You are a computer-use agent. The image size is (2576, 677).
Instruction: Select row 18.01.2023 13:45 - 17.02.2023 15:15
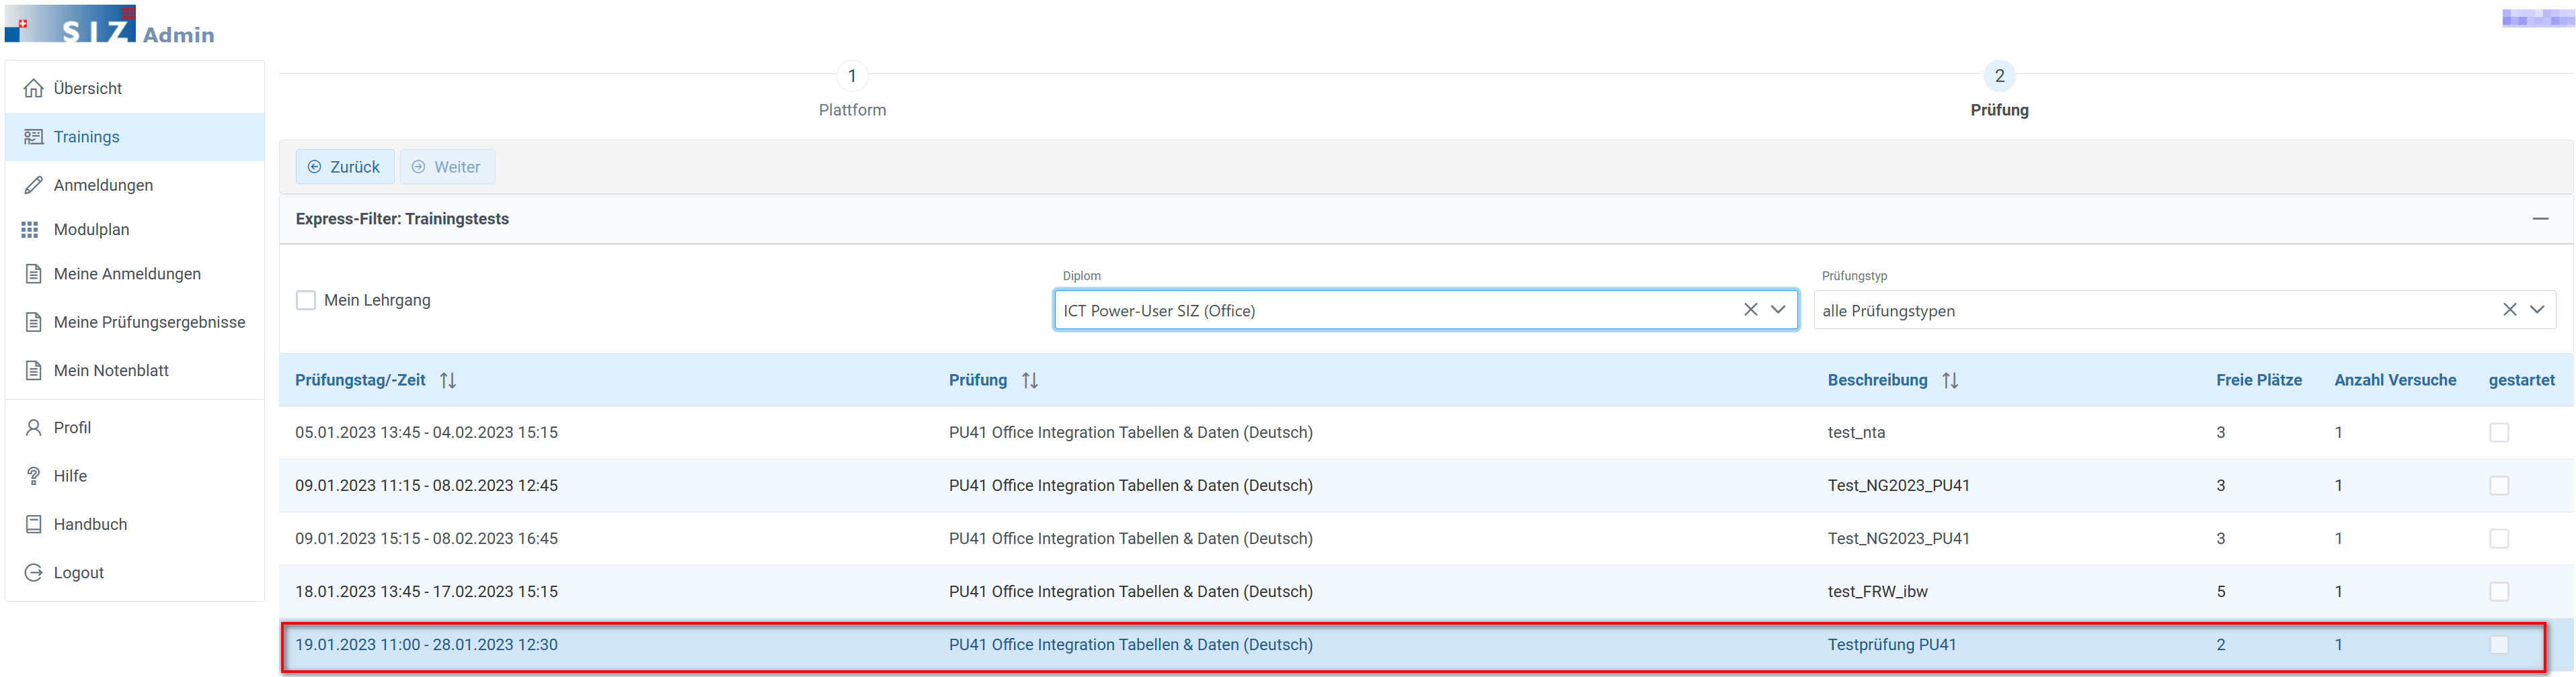tap(1426, 591)
